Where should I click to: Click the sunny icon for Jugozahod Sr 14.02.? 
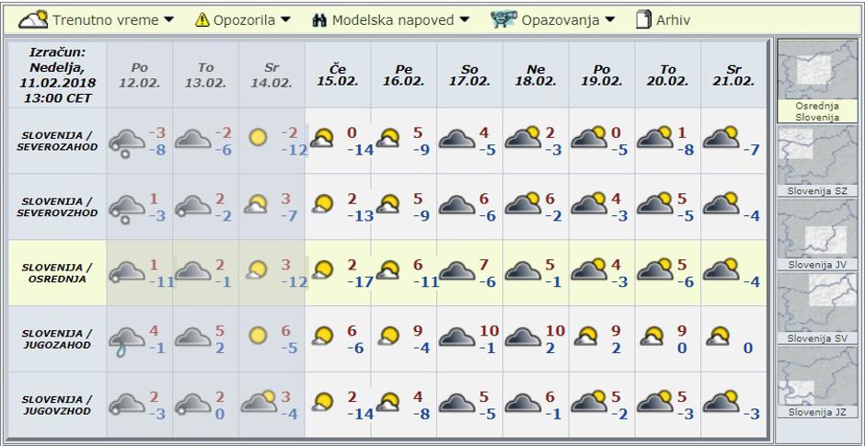pos(258,337)
